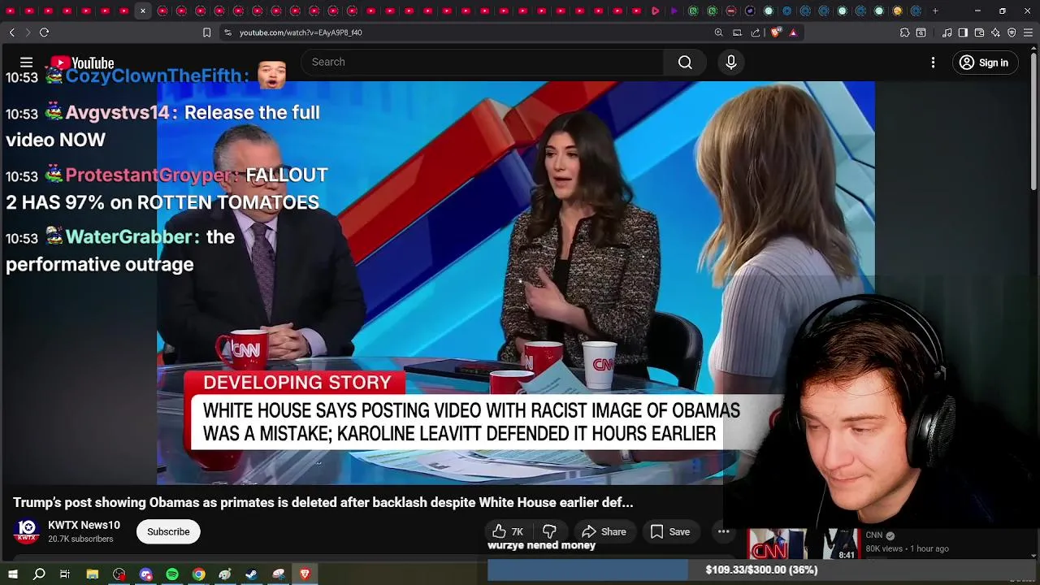Click the CNN channel name on the recommended video
This screenshot has height=585, width=1040.
pyautogui.click(x=874, y=535)
